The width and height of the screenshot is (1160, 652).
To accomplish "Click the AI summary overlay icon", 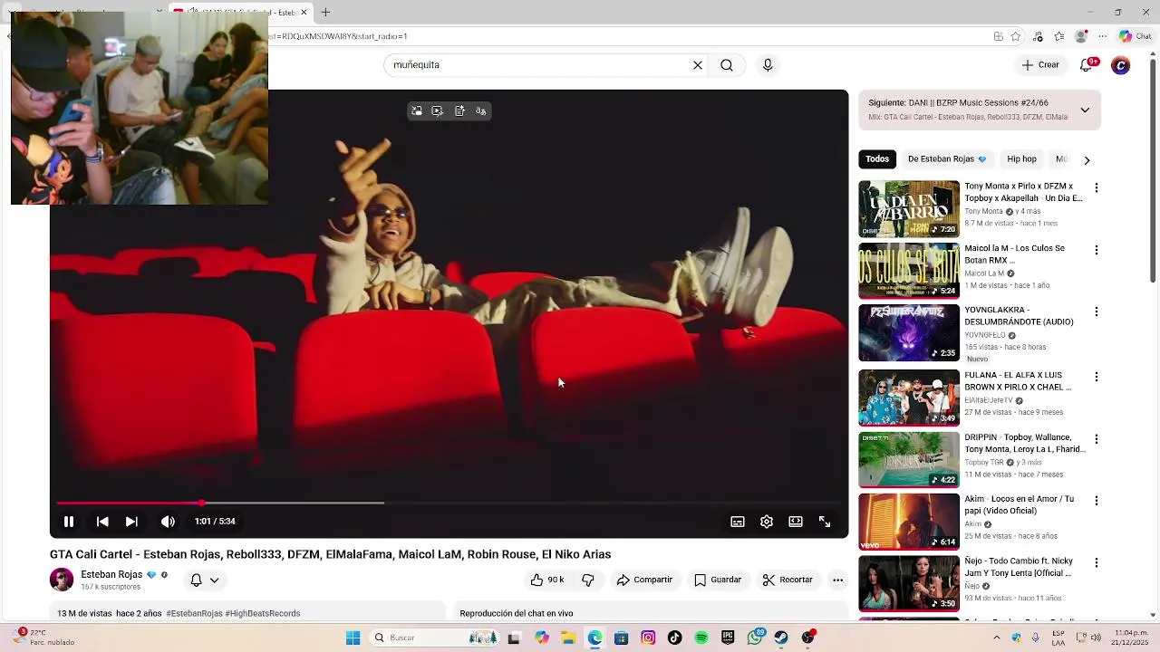I will pyautogui.click(x=459, y=111).
